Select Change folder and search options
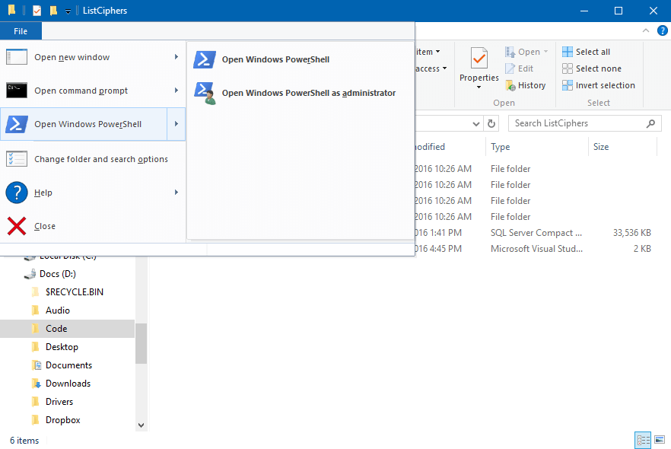This screenshot has height=449, width=671. point(93,159)
